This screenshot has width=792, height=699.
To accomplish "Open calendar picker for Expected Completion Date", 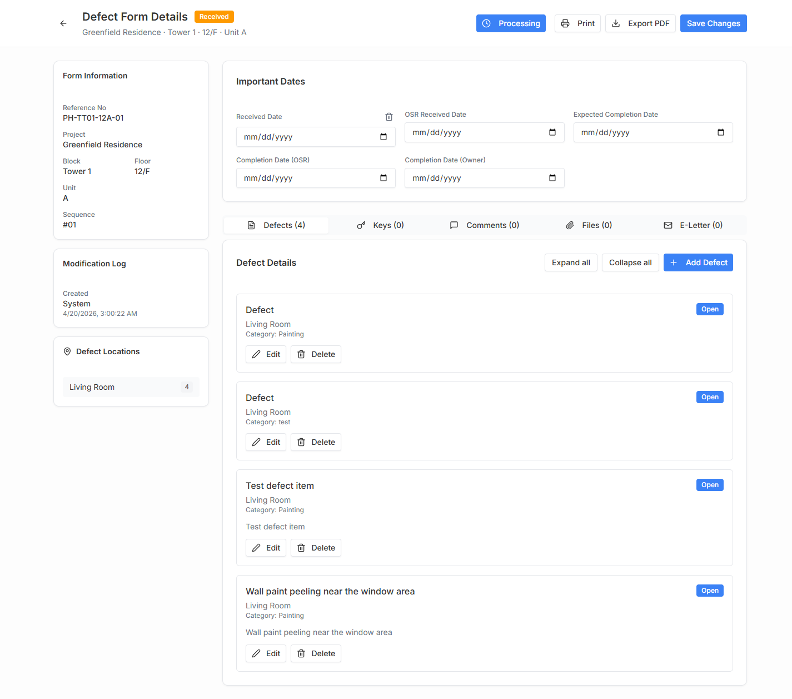I will [721, 132].
